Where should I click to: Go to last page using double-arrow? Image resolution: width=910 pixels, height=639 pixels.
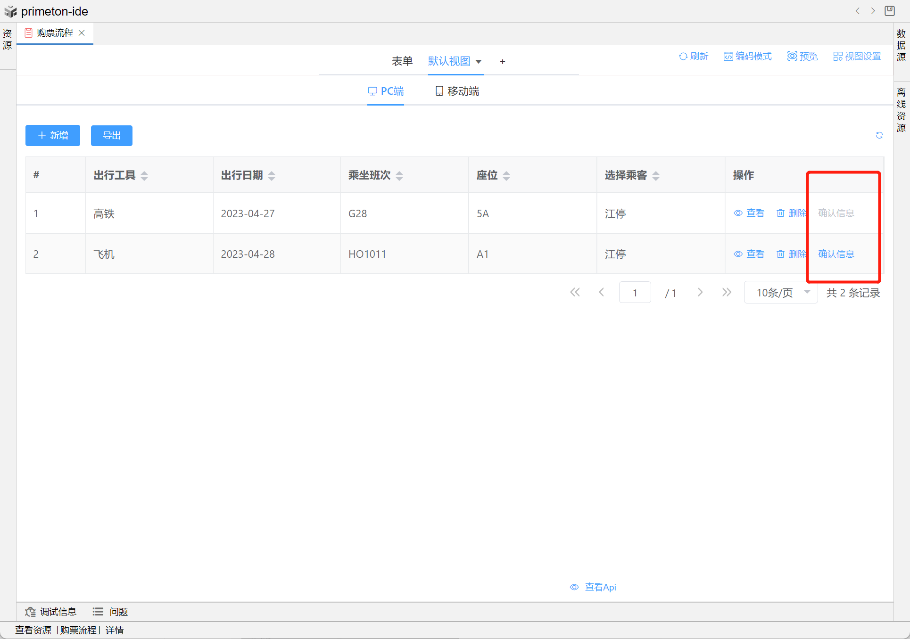coord(727,293)
